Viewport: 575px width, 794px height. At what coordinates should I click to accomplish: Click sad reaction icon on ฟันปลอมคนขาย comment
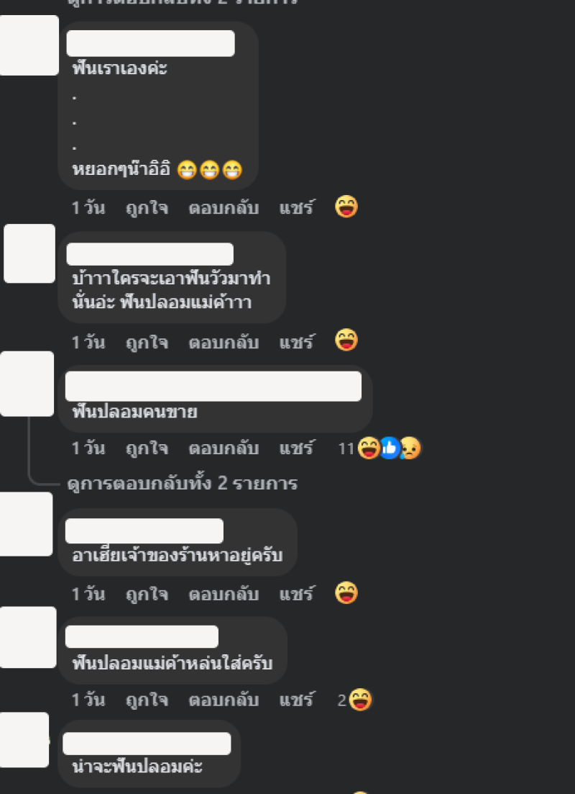410,448
